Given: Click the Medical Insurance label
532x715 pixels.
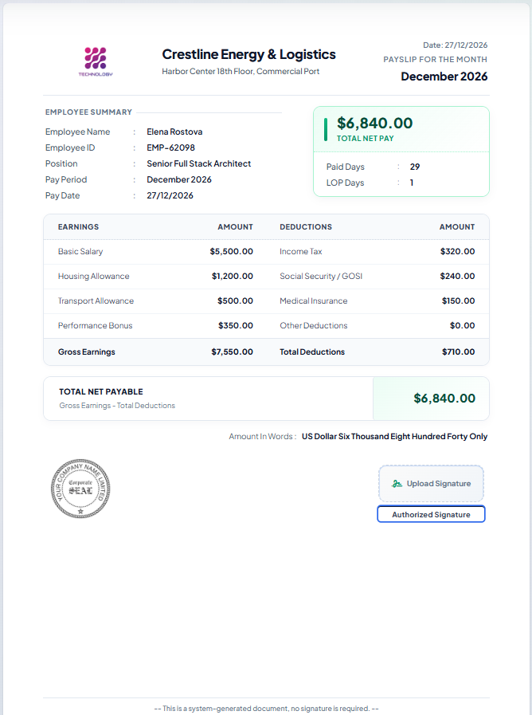Looking at the screenshot, I should point(313,301).
